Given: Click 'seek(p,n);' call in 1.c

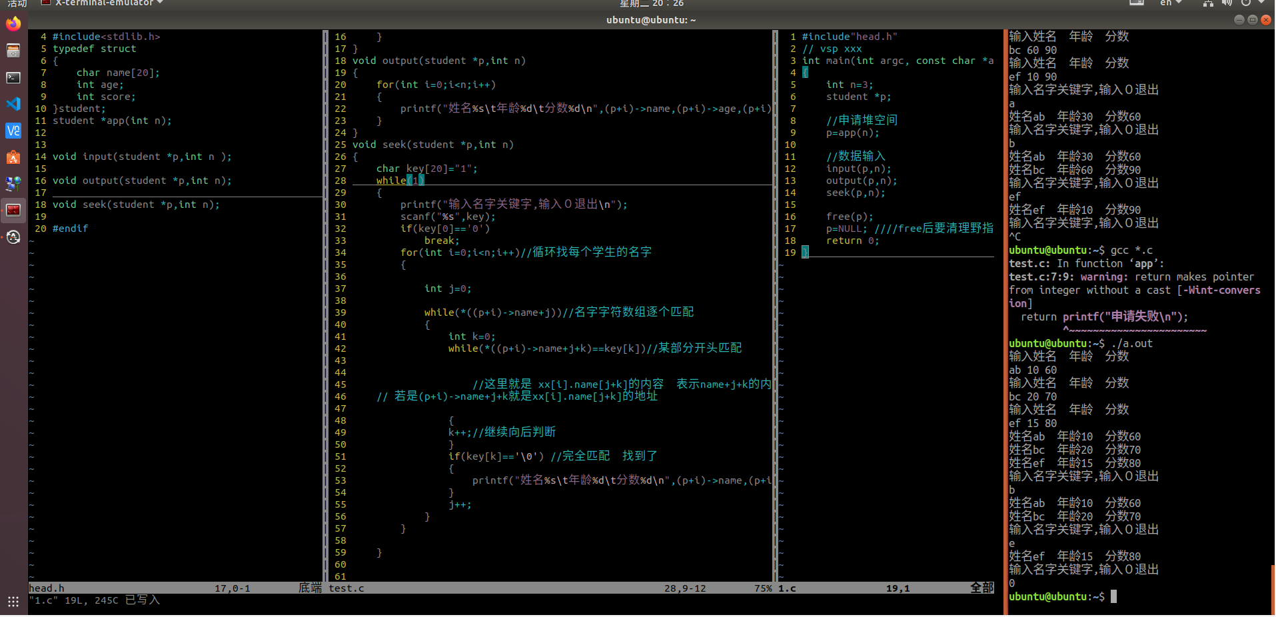Looking at the screenshot, I should pyautogui.click(x=856, y=193).
